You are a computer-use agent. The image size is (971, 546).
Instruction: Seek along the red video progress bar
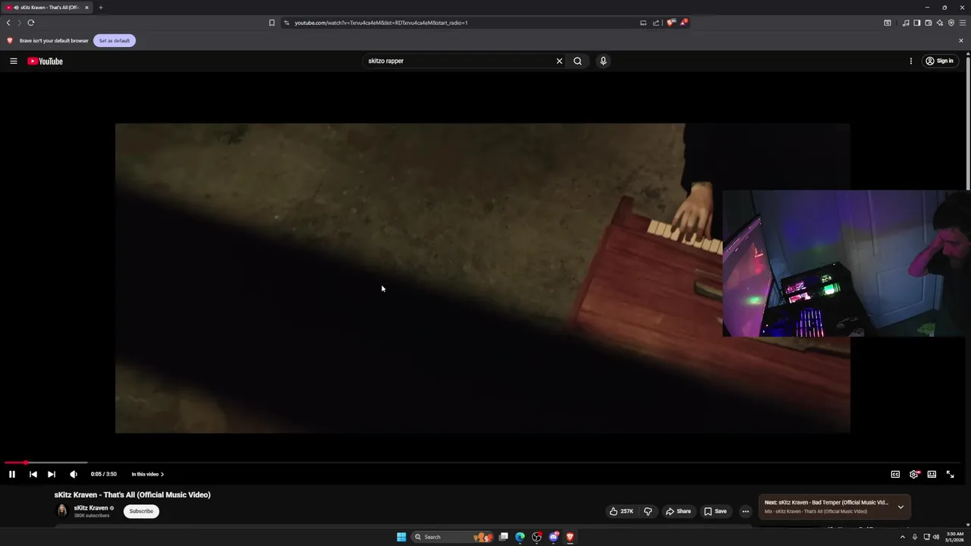point(482,462)
